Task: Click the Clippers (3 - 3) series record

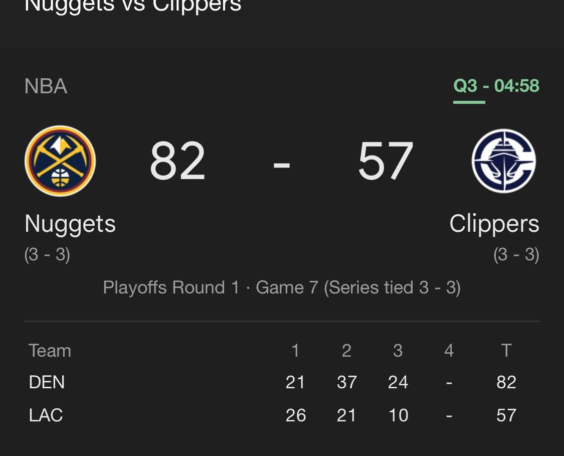Action: coord(516,255)
